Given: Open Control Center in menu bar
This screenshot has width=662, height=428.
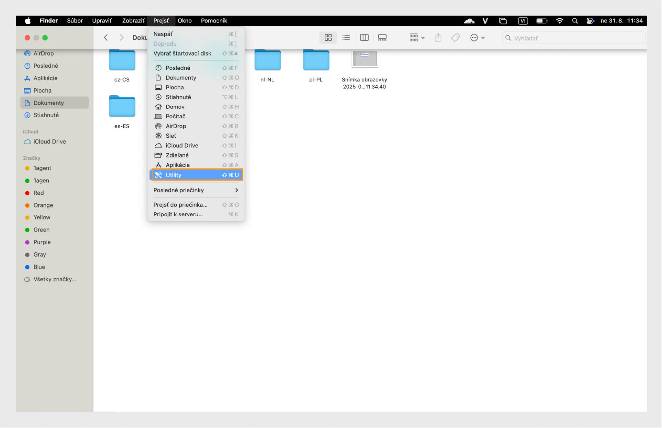Looking at the screenshot, I should tap(590, 21).
